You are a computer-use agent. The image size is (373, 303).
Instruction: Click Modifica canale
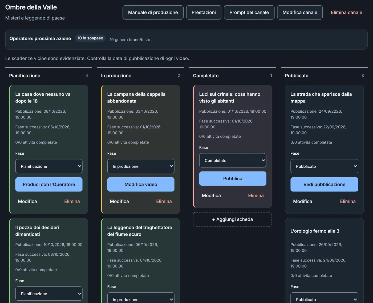click(x=300, y=13)
